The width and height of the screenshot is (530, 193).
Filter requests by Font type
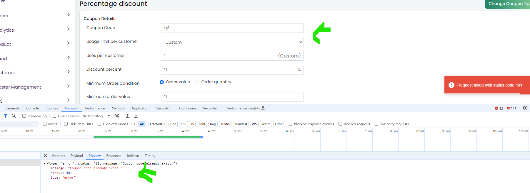202,124
